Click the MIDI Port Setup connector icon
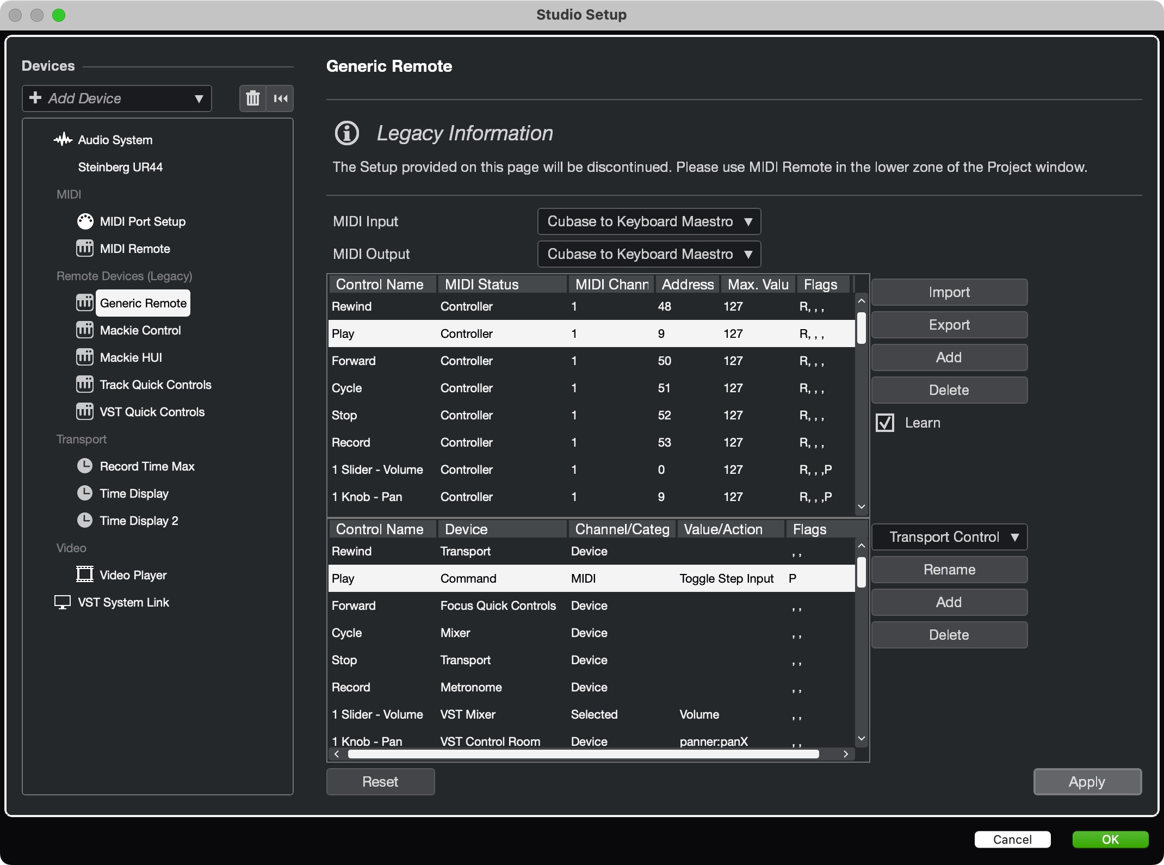 click(85, 221)
